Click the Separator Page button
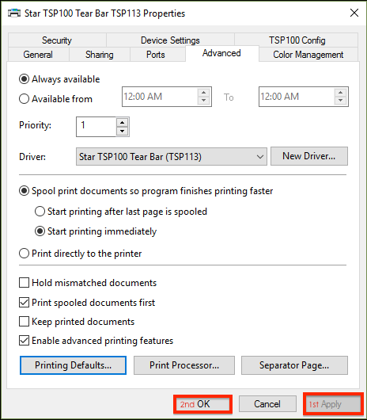The height and width of the screenshot is (420, 367). pos(294,365)
